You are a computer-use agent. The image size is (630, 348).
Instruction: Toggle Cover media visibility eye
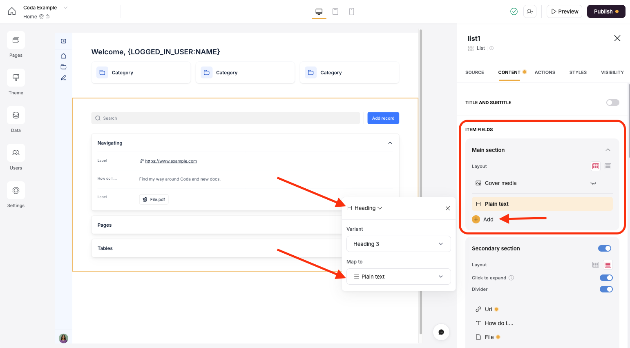pyautogui.click(x=593, y=183)
